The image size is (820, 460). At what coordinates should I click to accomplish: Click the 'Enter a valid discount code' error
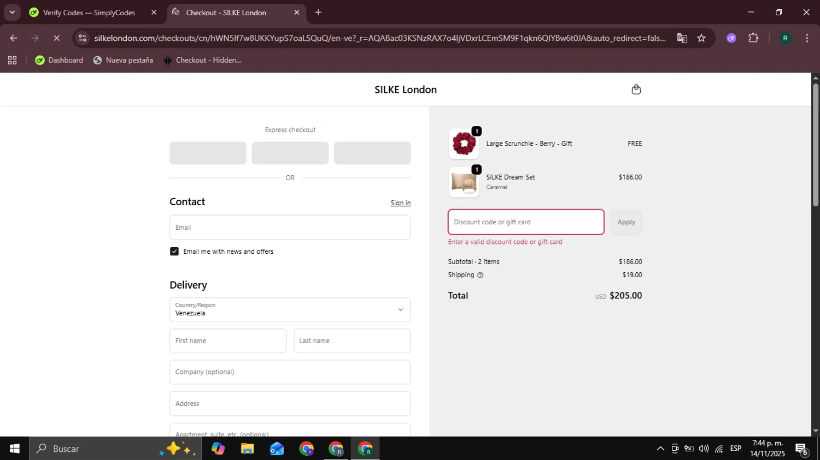[x=505, y=242]
